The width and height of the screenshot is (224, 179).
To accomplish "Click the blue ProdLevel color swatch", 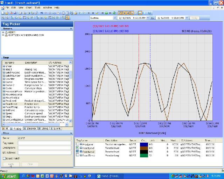I will (144, 144).
